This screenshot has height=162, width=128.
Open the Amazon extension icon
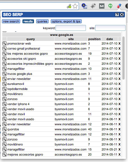pos(84,6)
